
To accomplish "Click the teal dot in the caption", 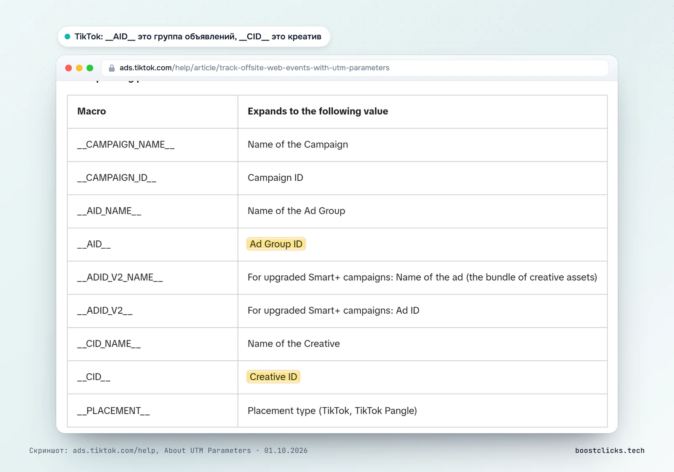I will (x=67, y=37).
